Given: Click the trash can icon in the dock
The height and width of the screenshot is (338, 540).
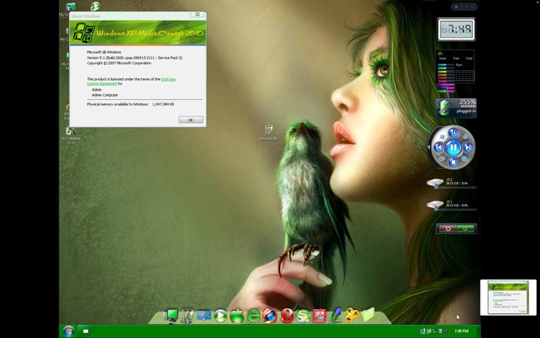Looking at the screenshot, I should coord(187,315).
